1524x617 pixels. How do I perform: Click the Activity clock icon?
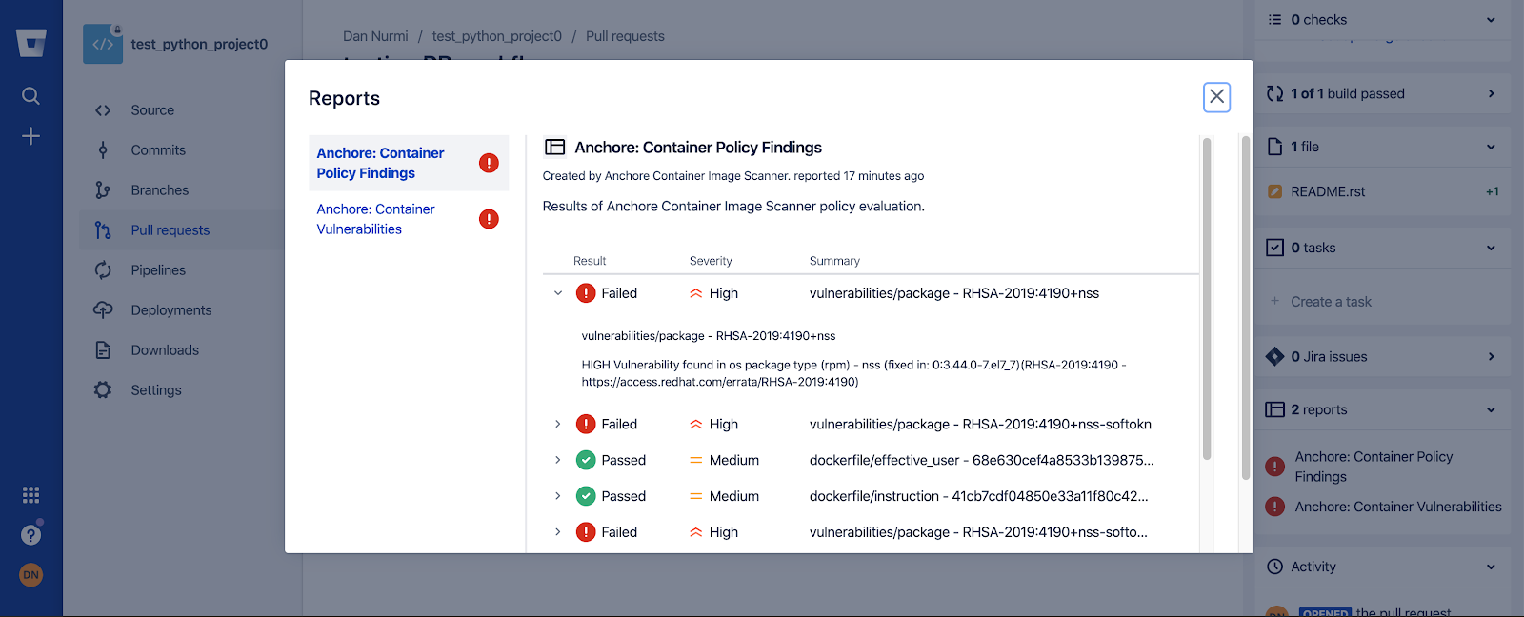pos(1274,567)
